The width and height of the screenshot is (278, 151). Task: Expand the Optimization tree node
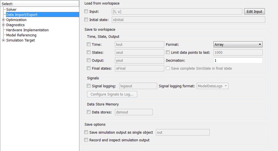[x=3, y=20]
